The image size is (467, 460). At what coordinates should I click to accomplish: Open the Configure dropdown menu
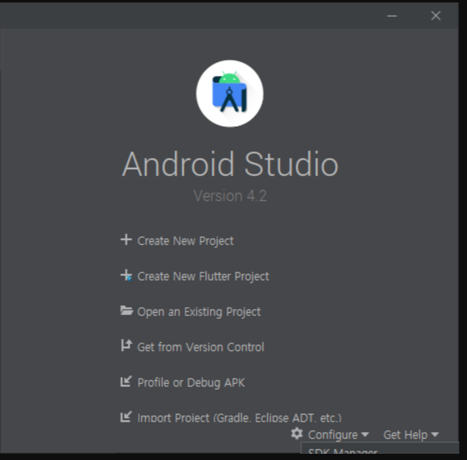coord(333,435)
